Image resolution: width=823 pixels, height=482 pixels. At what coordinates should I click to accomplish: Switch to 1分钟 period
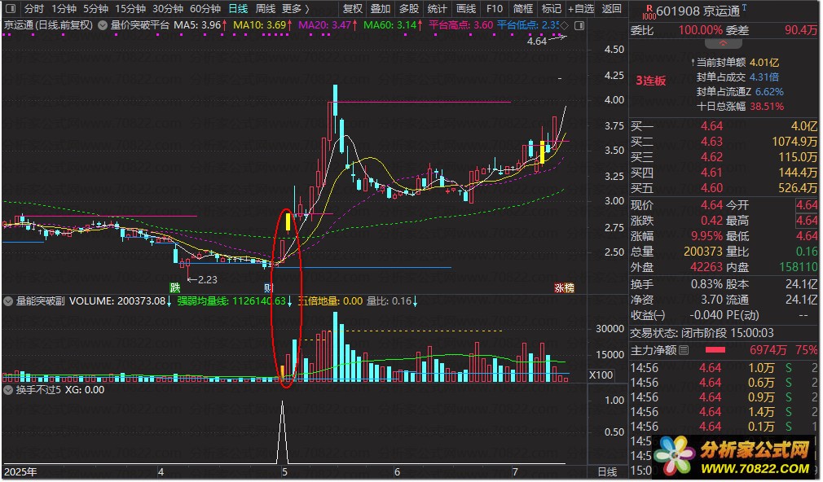pyautogui.click(x=64, y=8)
